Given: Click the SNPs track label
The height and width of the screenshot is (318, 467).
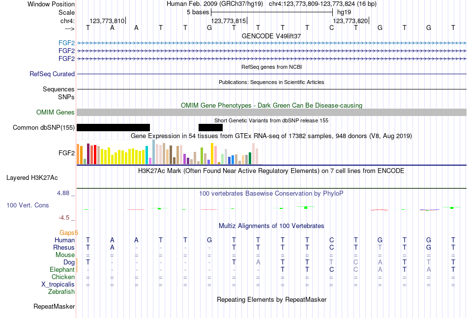Looking at the screenshot, I should [x=66, y=97].
